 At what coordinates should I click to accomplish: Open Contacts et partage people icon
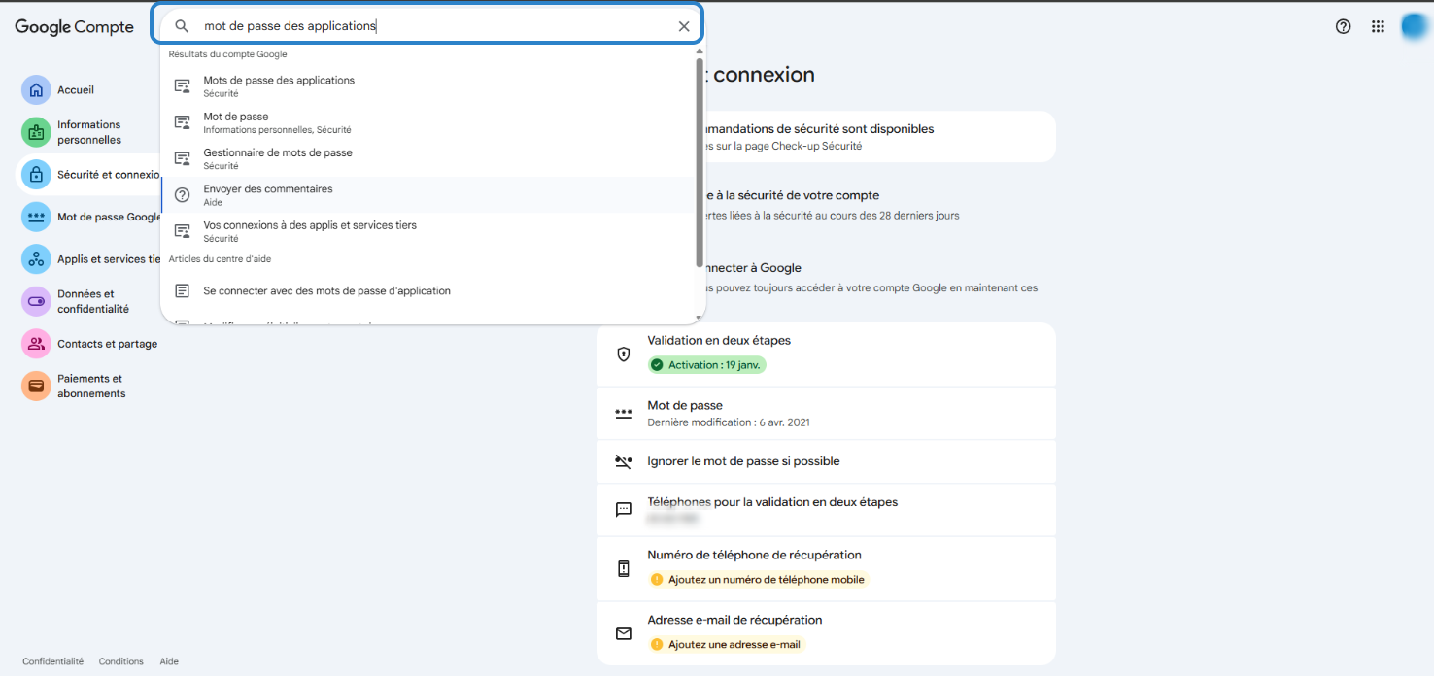36,344
